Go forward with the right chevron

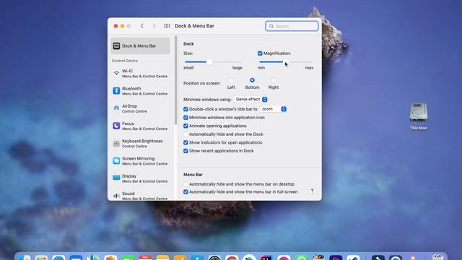154,26
